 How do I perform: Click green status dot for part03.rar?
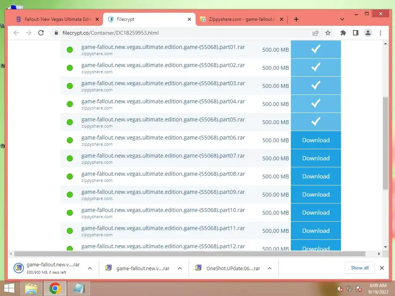[70, 86]
